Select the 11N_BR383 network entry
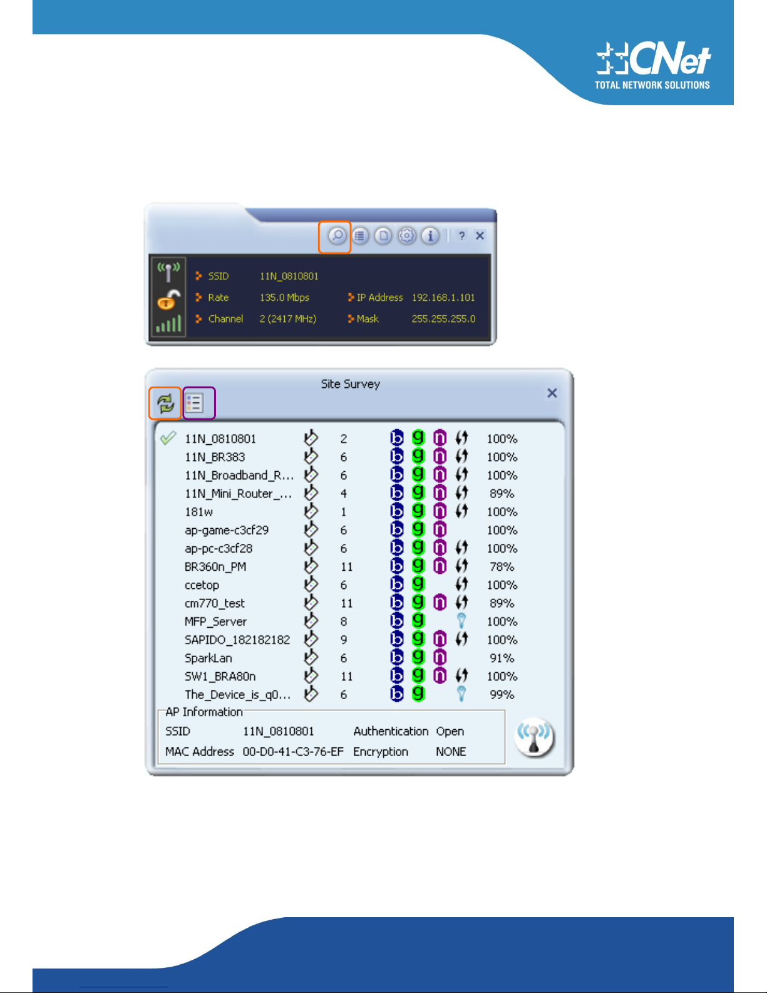The width and height of the screenshot is (767, 993). pos(215,457)
